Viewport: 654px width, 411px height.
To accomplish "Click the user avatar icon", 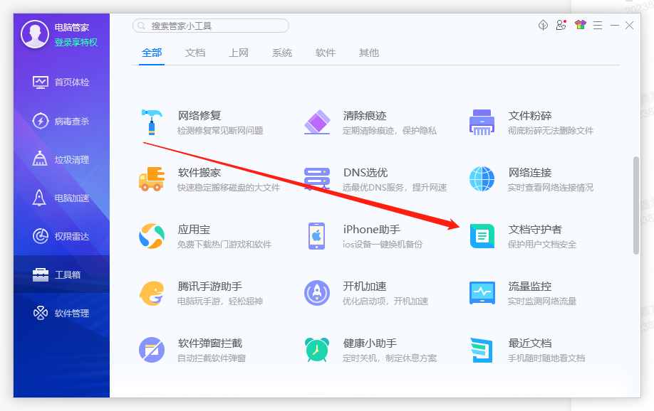I will pyautogui.click(x=35, y=34).
